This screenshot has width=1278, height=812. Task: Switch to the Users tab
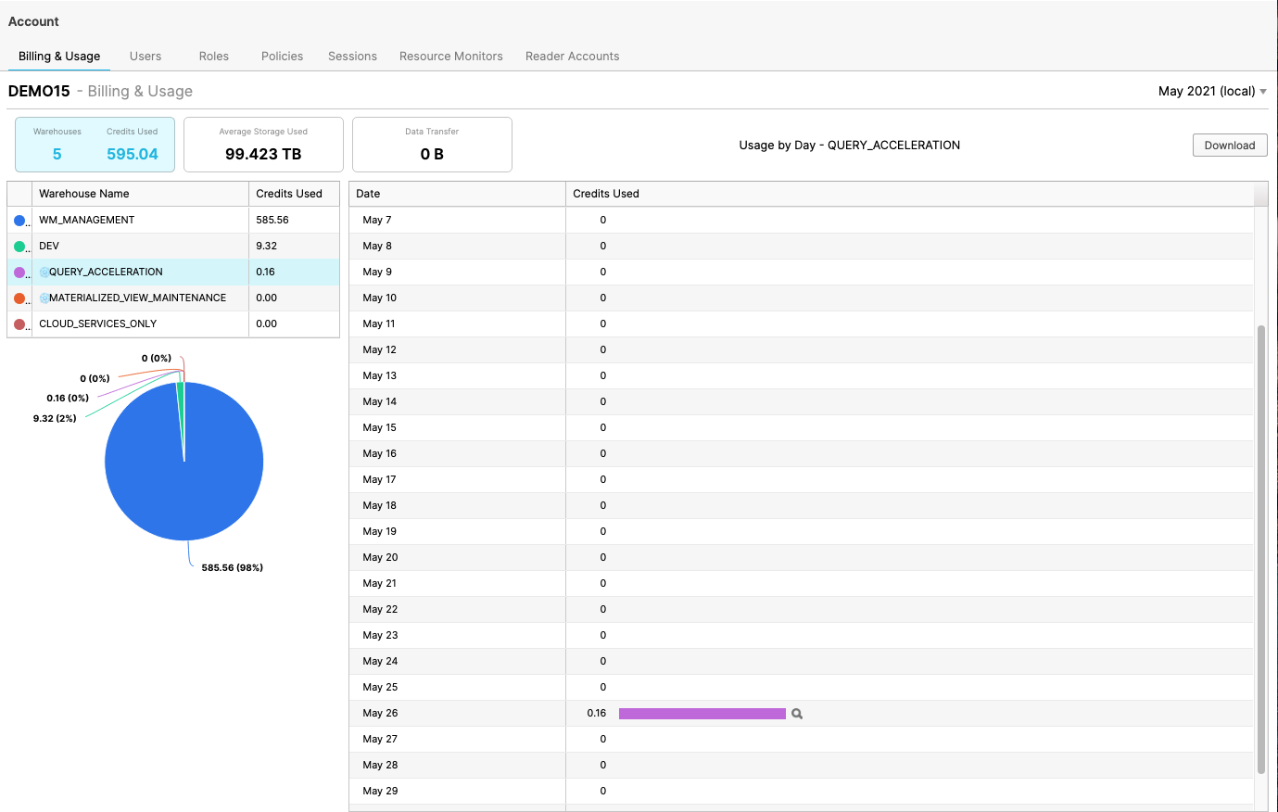point(146,56)
